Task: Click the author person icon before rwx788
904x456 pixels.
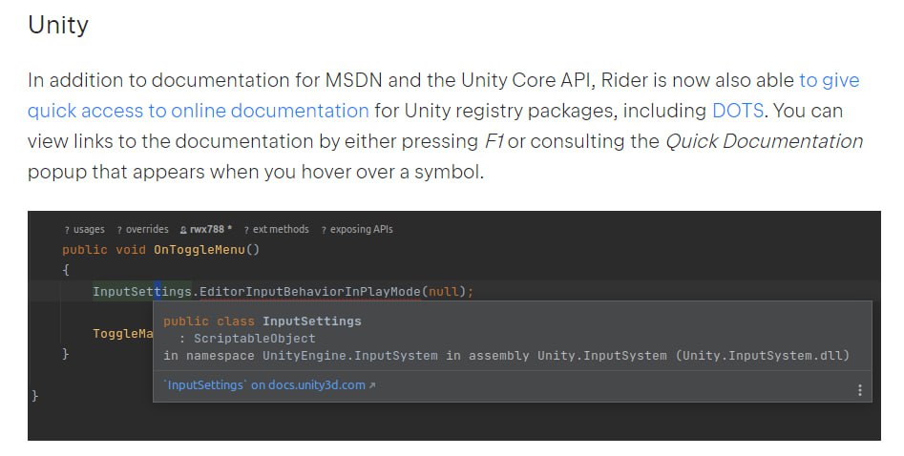Action: [x=183, y=230]
